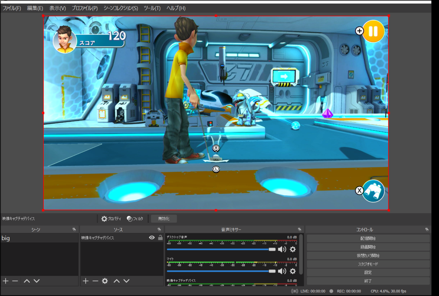Undock the シーン panel

tap(74, 230)
